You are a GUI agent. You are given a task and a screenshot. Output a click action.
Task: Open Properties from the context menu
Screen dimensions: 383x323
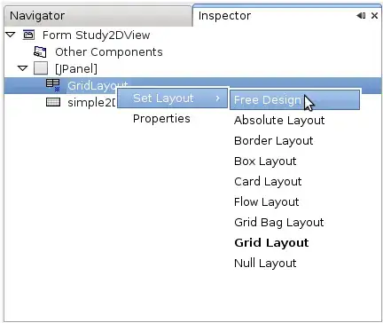pyautogui.click(x=161, y=118)
